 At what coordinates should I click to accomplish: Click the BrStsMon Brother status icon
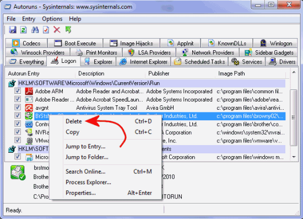[x=29, y=116]
